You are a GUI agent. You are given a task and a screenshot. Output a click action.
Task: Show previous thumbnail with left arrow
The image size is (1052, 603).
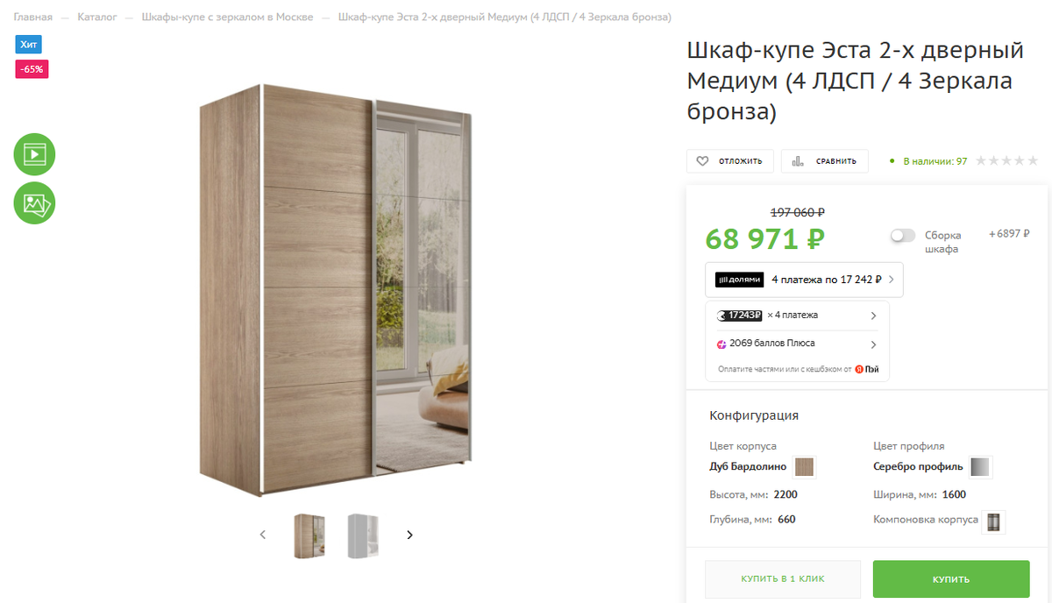262,535
